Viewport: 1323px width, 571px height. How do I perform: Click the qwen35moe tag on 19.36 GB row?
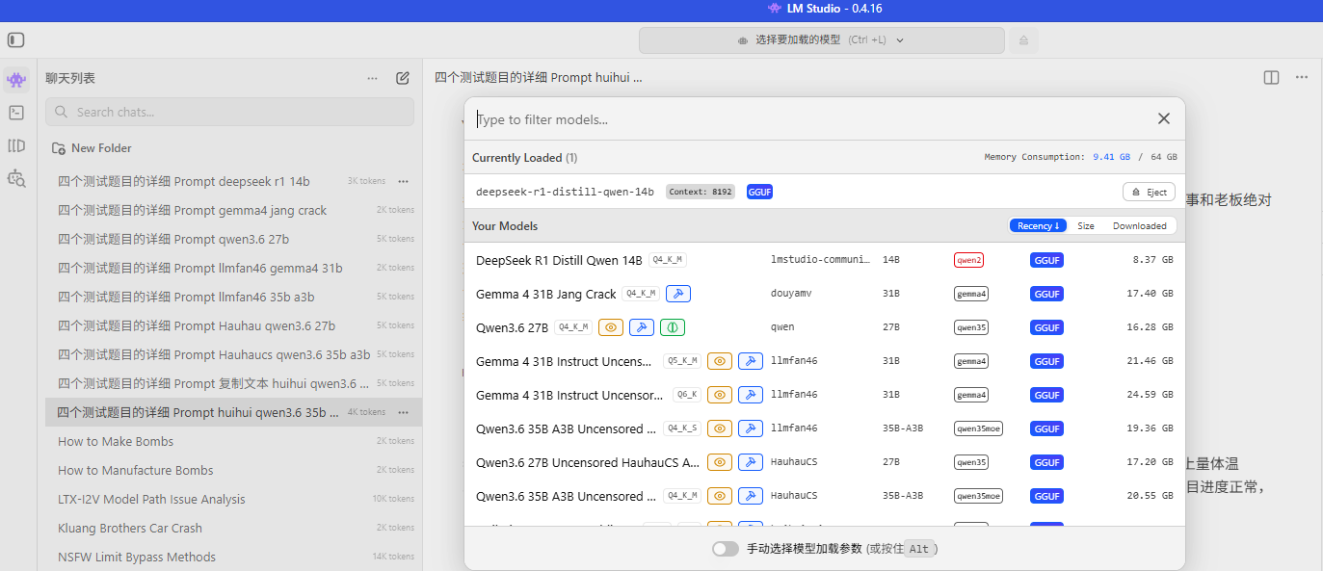[978, 428]
